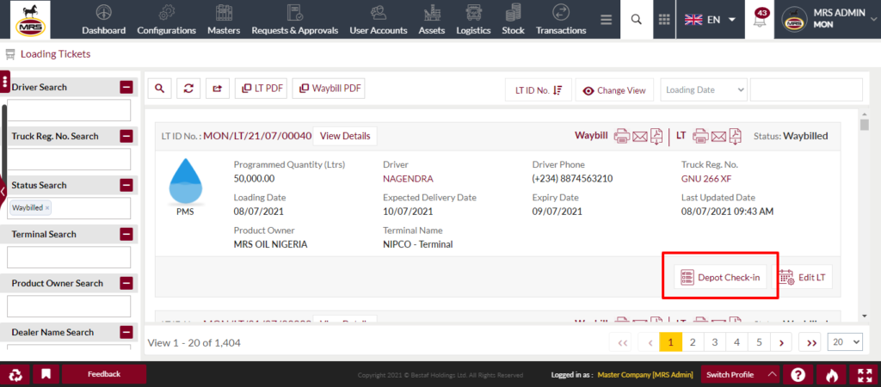
Task: Collapse the Driver Search filter
Action: 126,87
